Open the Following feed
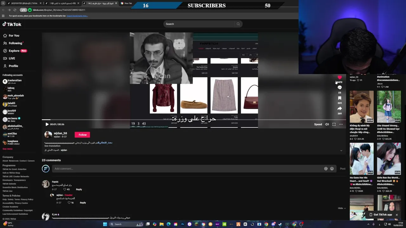 pos(13,43)
